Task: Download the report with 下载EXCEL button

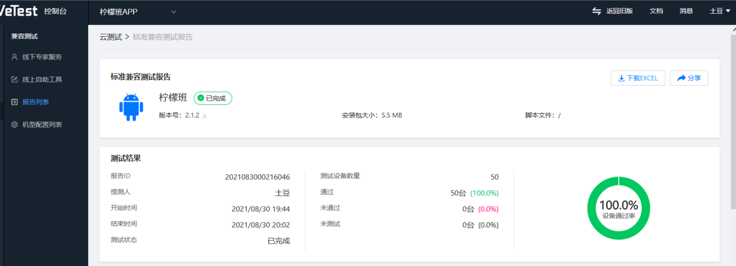Action: (x=638, y=78)
